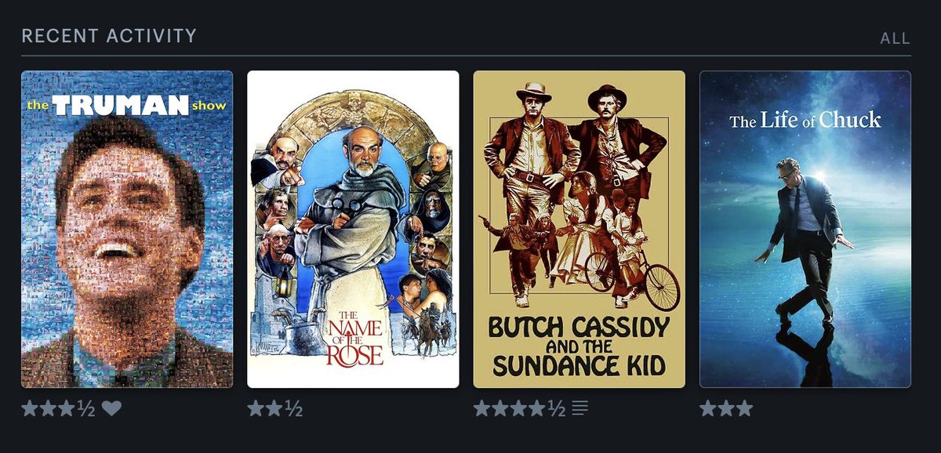
Task: Select the Sundance Kid cowboys poster artwork
Action: tap(579, 230)
